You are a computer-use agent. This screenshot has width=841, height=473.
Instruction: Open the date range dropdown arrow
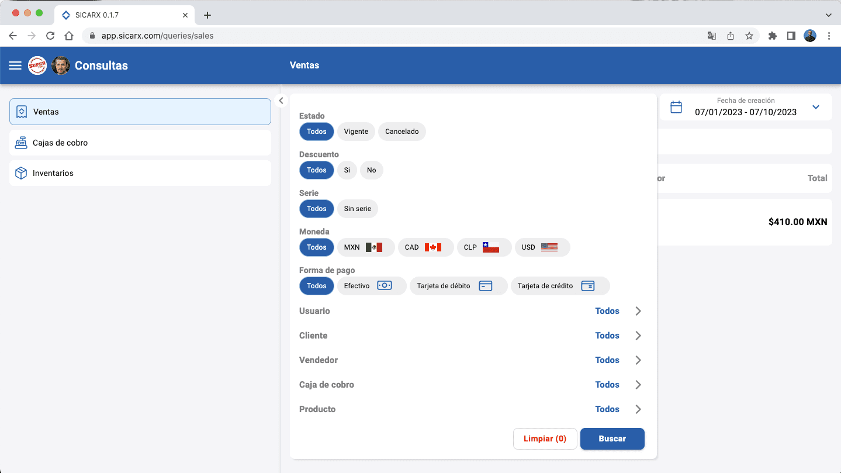(x=816, y=107)
